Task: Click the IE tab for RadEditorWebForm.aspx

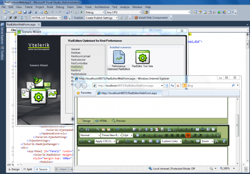Action: [x=129, y=93]
